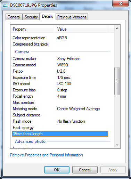The height and width of the screenshot is (179, 131).
Task: Select the Compressed bits/pixel row
Action: pos(60,44)
